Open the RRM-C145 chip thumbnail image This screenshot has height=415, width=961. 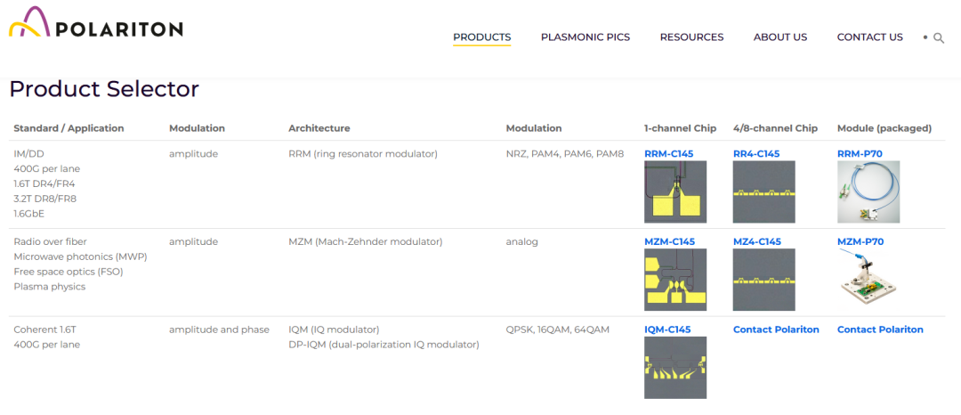point(675,191)
